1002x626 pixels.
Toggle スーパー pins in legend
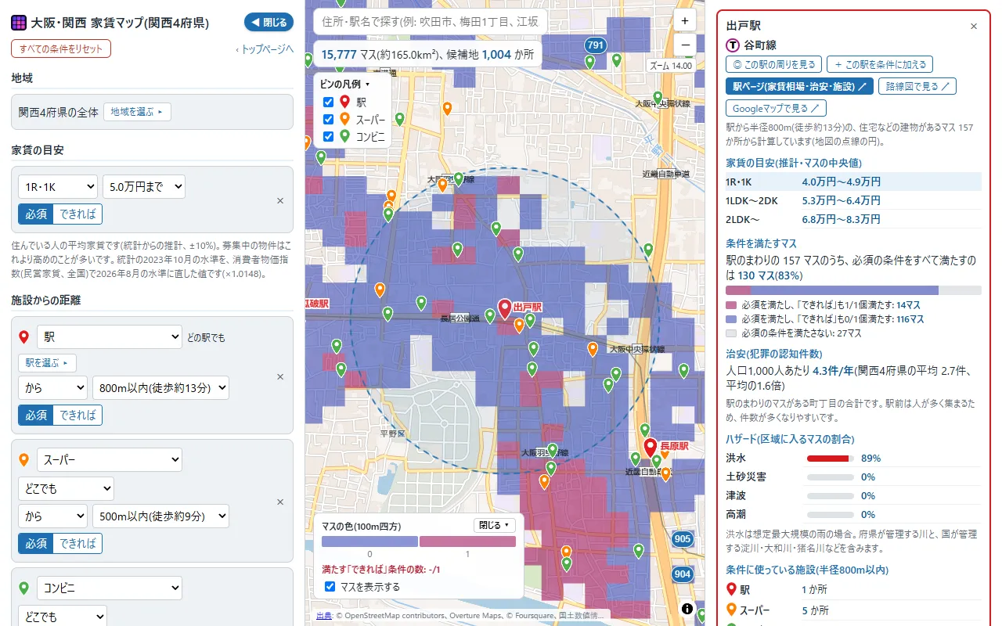click(x=328, y=119)
